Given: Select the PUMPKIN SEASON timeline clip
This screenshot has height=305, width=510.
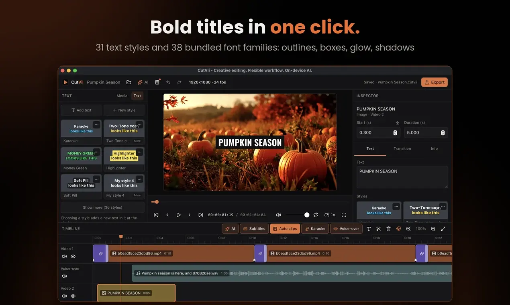Looking at the screenshot, I should coord(137,293).
